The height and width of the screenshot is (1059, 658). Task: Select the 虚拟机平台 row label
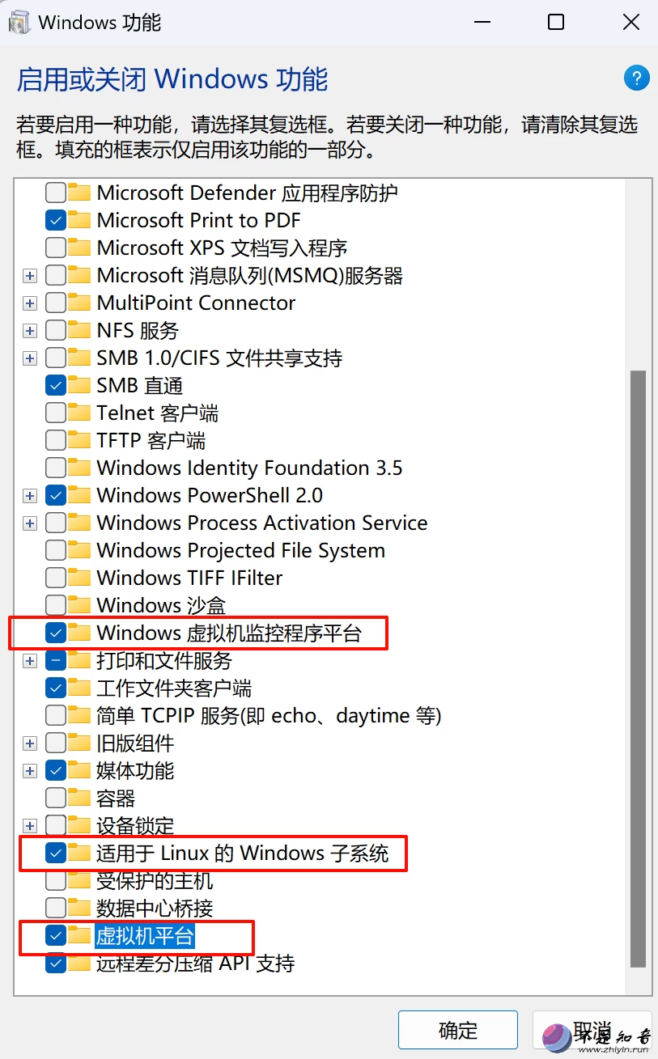point(145,936)
